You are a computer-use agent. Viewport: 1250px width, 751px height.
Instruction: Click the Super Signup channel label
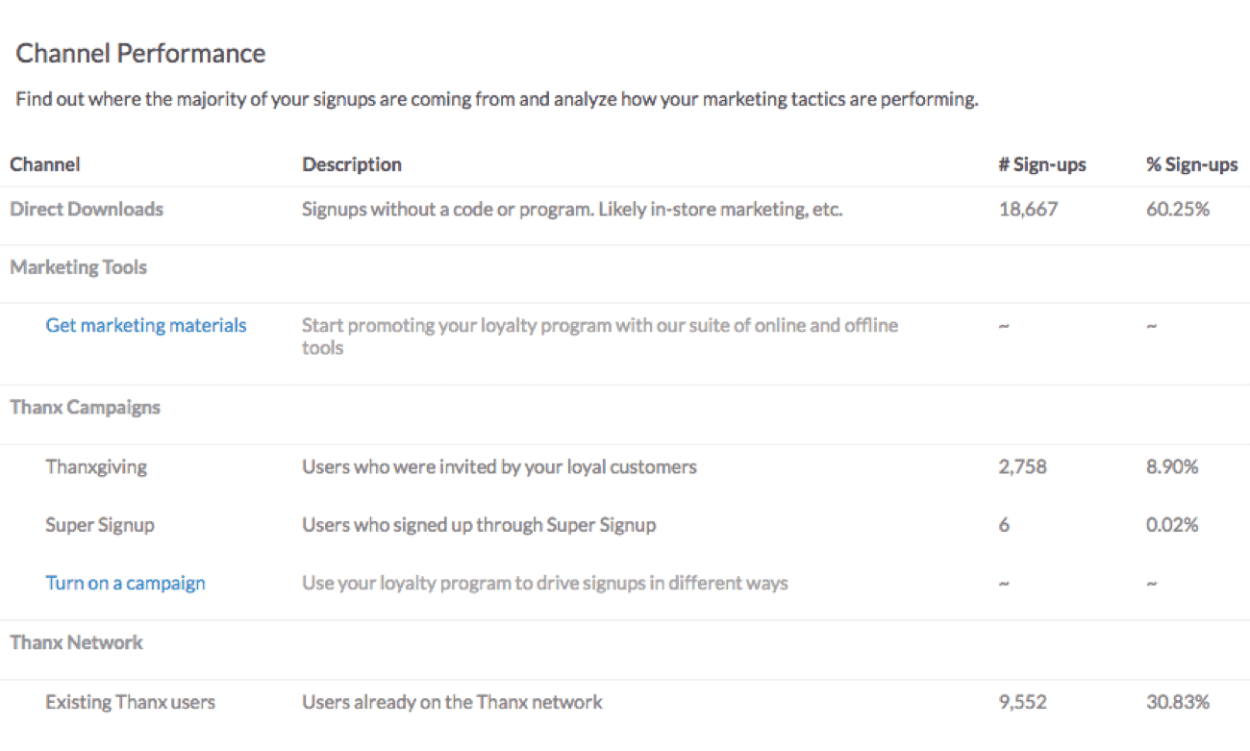point(100,525)
